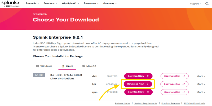The image size is (212, 106).
Task: Copy wget link for .rpm
Action: (x=174, y=92)
